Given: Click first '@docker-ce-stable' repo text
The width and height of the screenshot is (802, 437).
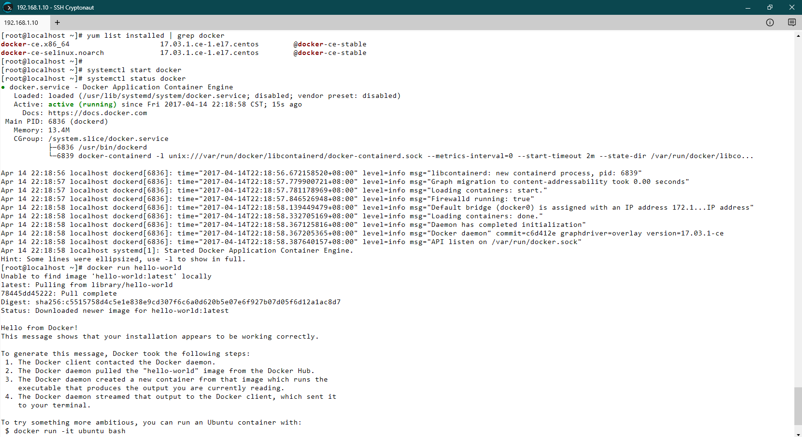Looking at the screenshot, I should click(330, 44).
